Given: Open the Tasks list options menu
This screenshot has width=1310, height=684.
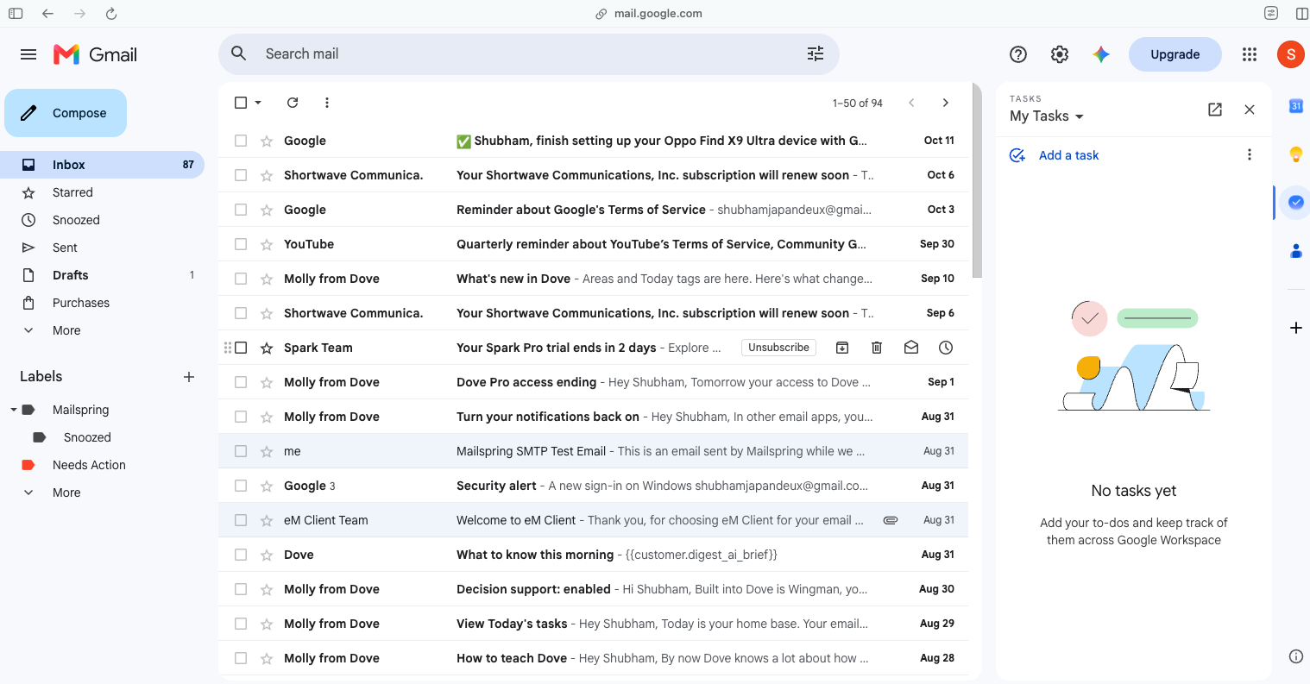Looking at the screenshot, I should 1250,155.
